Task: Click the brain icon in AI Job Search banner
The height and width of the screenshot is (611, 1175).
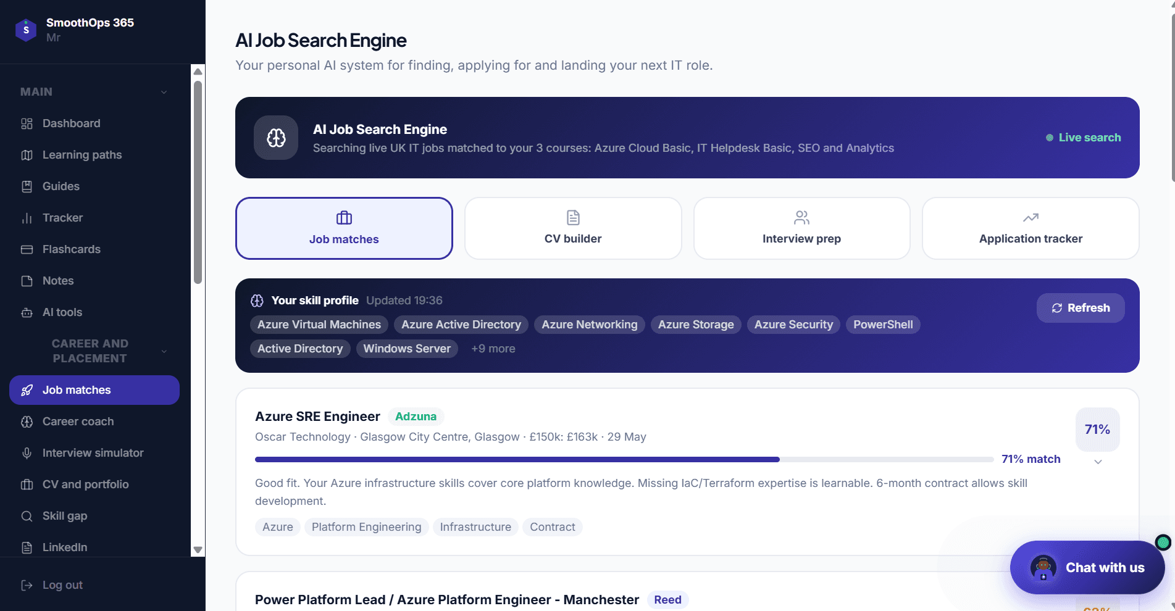Action: (x=276, y=138)
